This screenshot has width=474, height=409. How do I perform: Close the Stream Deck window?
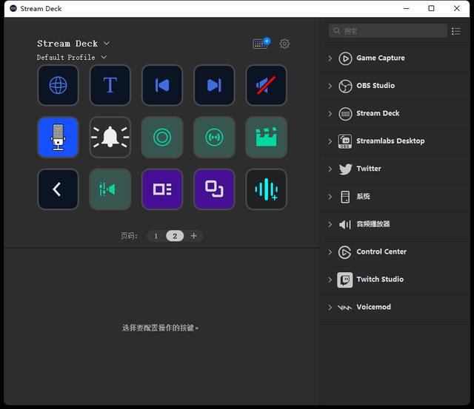[457, 8]
